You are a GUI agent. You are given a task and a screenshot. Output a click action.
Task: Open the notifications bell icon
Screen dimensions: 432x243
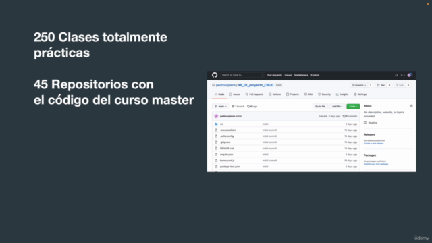[396, 75]
